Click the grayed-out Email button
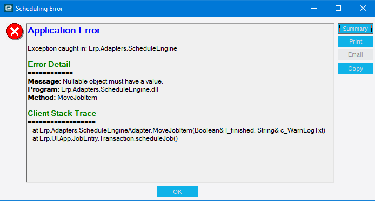The height and width of the screenshot is (201, 375). [x=356, y=54]
